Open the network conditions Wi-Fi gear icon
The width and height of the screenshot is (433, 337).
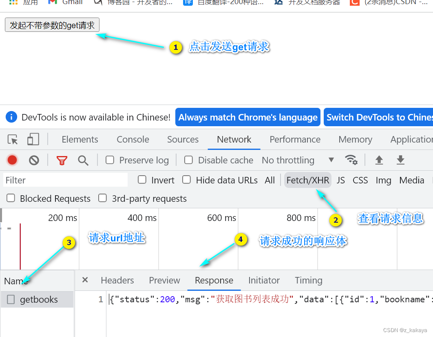(x=351, y=160)
